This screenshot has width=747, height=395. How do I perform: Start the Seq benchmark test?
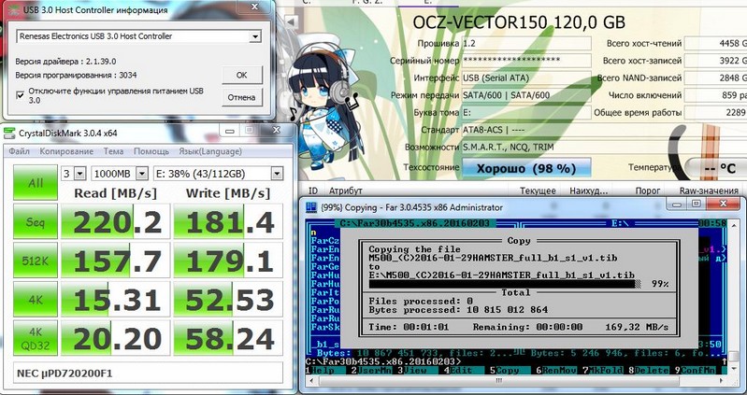click(36, 221)
